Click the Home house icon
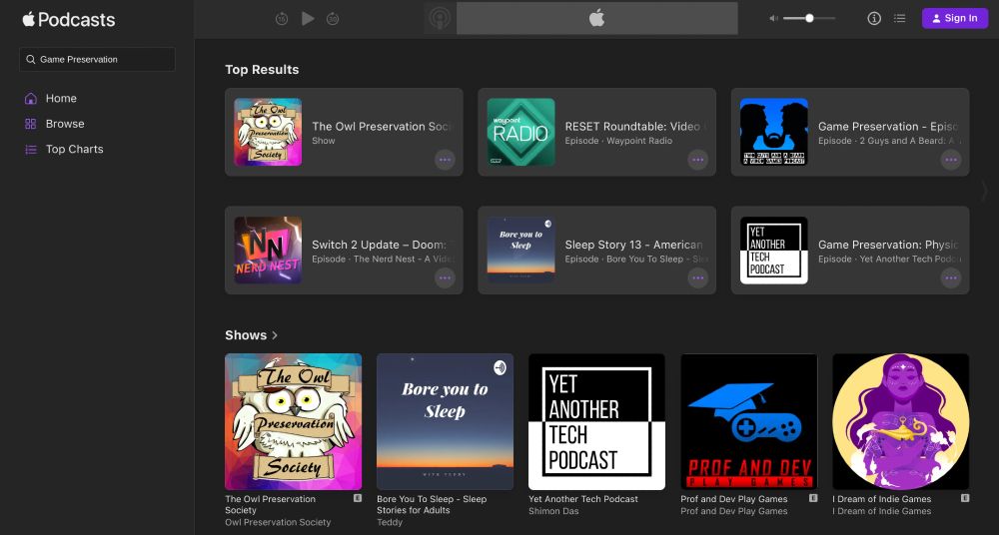Screen dimensions: 999x535 (x=31, y=98)
